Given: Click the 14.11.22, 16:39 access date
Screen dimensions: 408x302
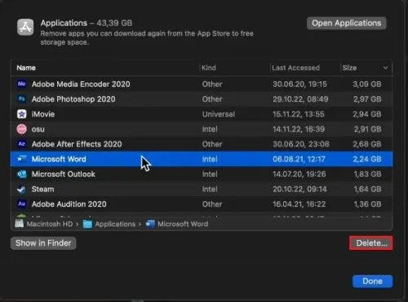Looking at the screenshot, I should coord(299,129).
